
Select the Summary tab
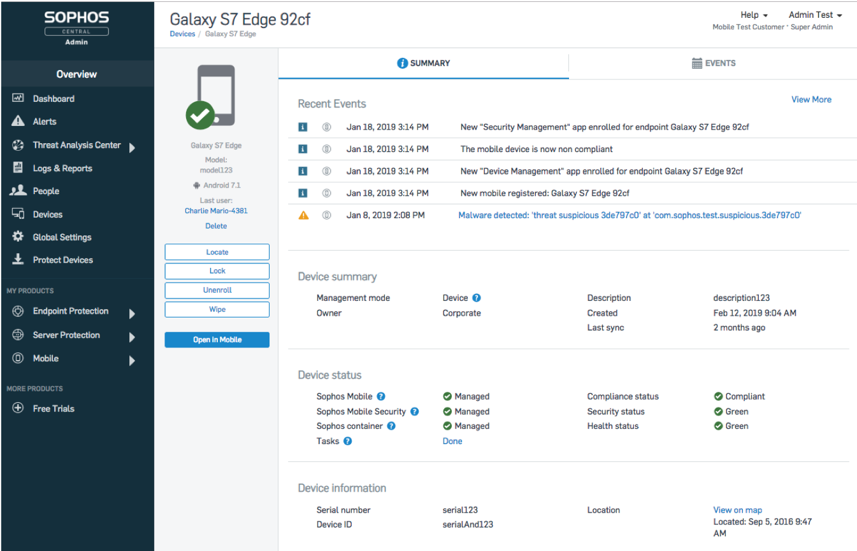click(424, 63)
